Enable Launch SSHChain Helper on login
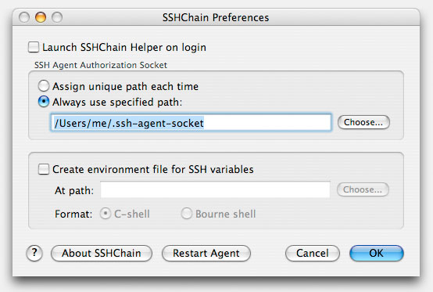Screen dimensions: 433x292 34,47
